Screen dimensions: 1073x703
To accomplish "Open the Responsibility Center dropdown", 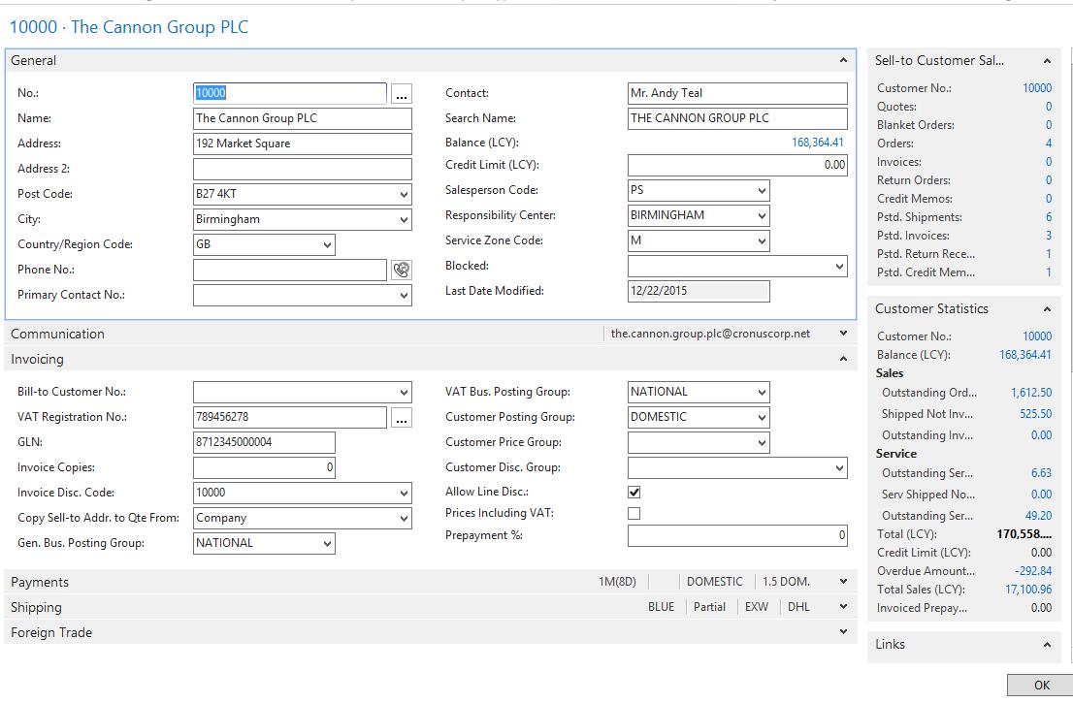I will point(762,215).
